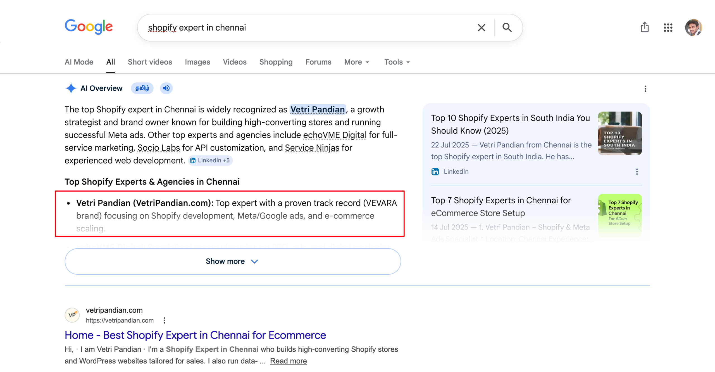Click https://vetripandian.com URL text
The height and width of the screenshot is (372, 715).
120,321
